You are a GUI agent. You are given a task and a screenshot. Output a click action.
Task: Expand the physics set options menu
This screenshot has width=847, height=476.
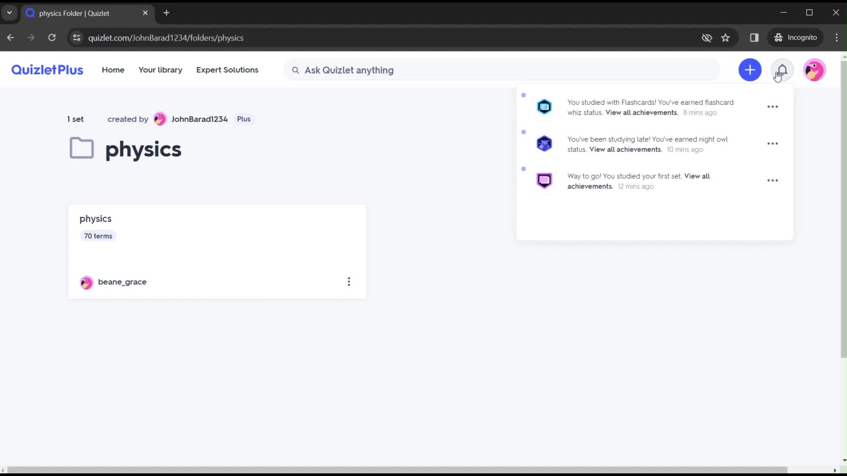tap(349, 281)
